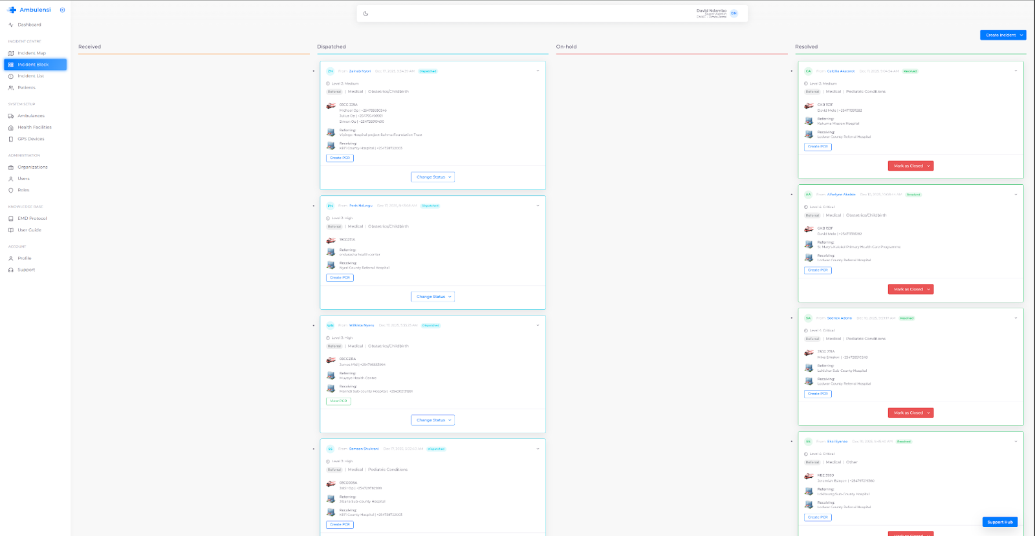
Task: Click the GPS Devices icon in sidebar
Action: pos(11,139)
